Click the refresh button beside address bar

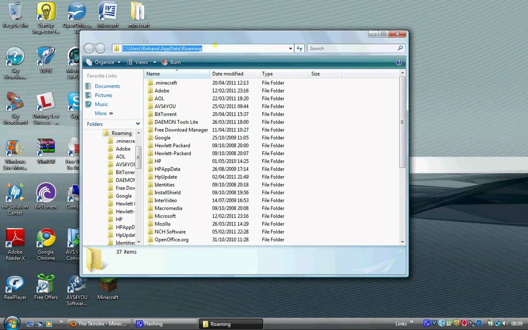click(x=299, y=49)
